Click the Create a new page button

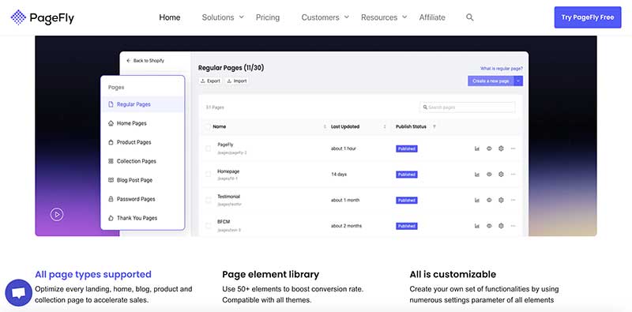click(x=491, y=81)
